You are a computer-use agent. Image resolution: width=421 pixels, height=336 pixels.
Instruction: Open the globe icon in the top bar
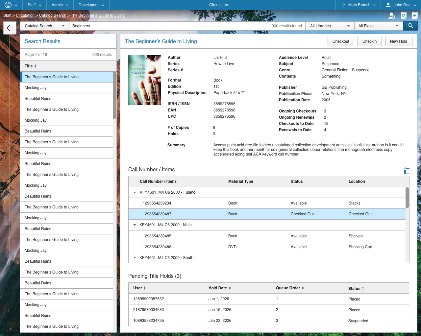9,5
